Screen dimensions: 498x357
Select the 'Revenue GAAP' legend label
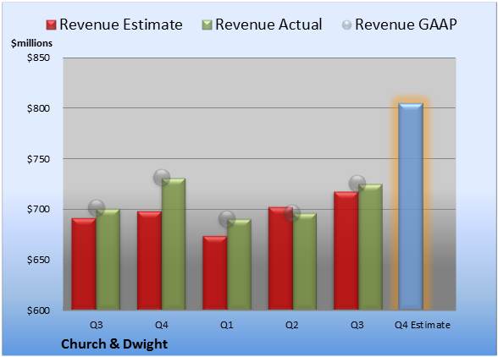[406, 25]
